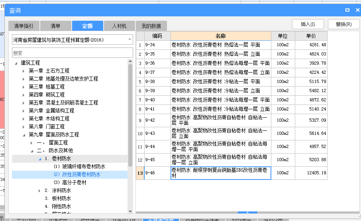Open the 人材机 tab
This screenshot has width=361, height=221.
coord(119,26)
